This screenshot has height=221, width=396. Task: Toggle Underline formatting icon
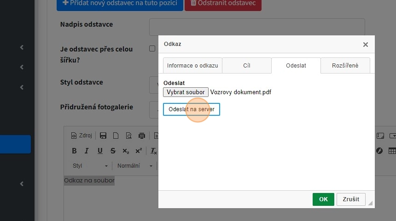coord(100,151)
